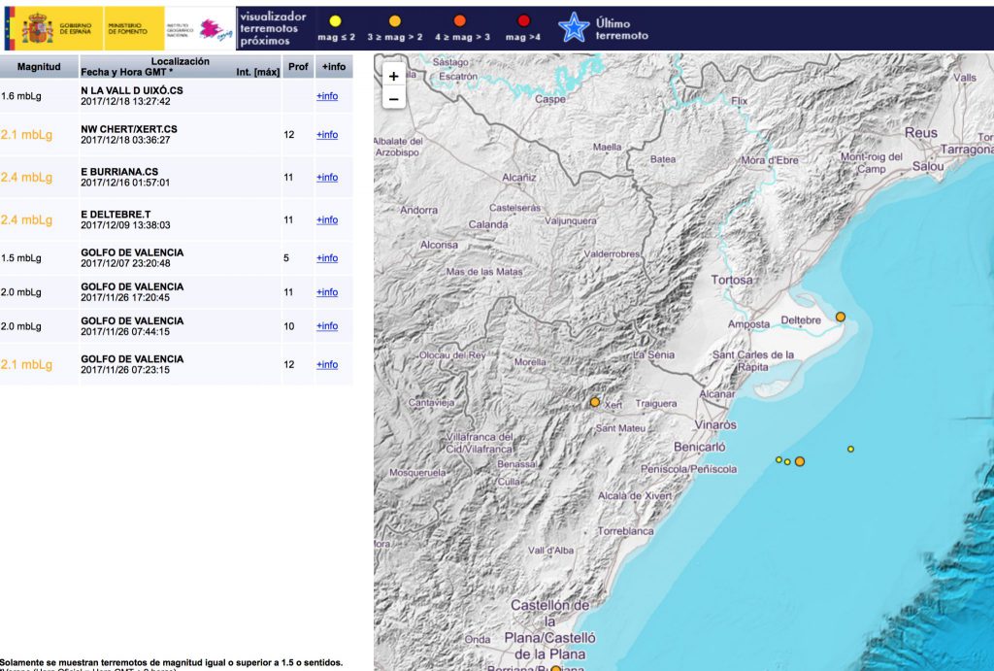The image size is (994, 671).
Task: Click the earthquake marker near Burriana
Action: pos(555,668)
